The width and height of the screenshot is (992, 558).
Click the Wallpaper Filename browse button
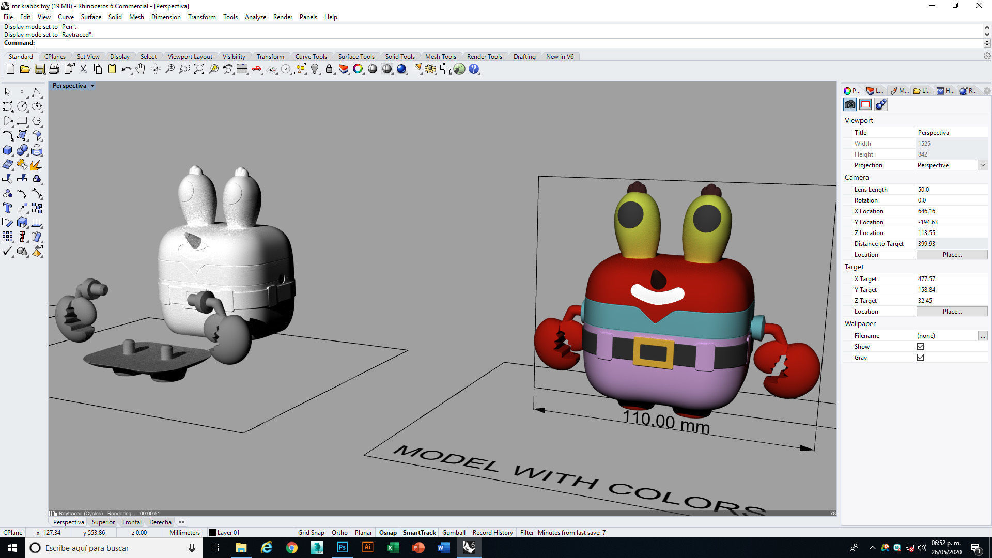(x=983, y=336)
